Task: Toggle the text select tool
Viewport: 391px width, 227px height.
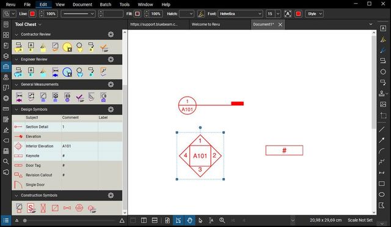Action: click(211, 220)
